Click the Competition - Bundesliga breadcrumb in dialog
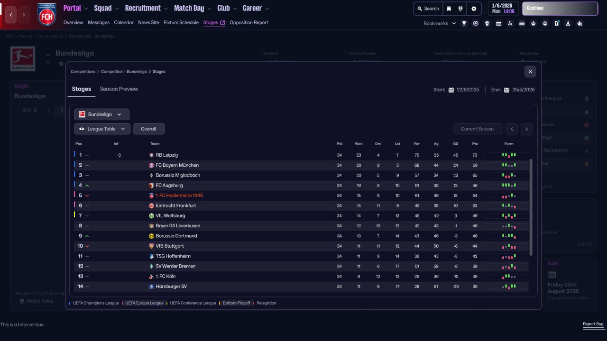Screen dimensions: 607x341 pyautogui.click(x=124, y=72)
